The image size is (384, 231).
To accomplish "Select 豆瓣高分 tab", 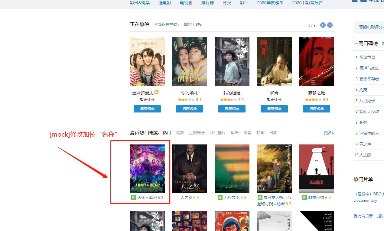I will pos(197,133).
